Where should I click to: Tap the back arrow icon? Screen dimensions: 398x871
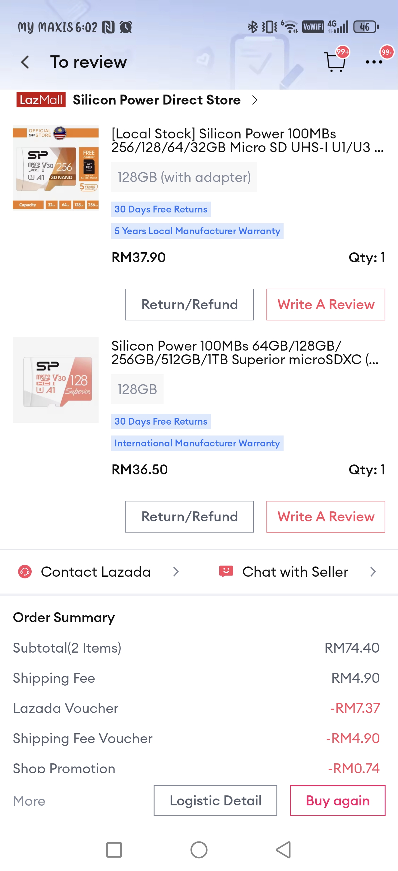pos(25,62)
